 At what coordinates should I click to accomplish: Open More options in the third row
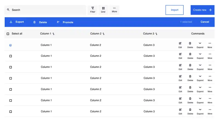pyautogui.click(x=210, y=65)
